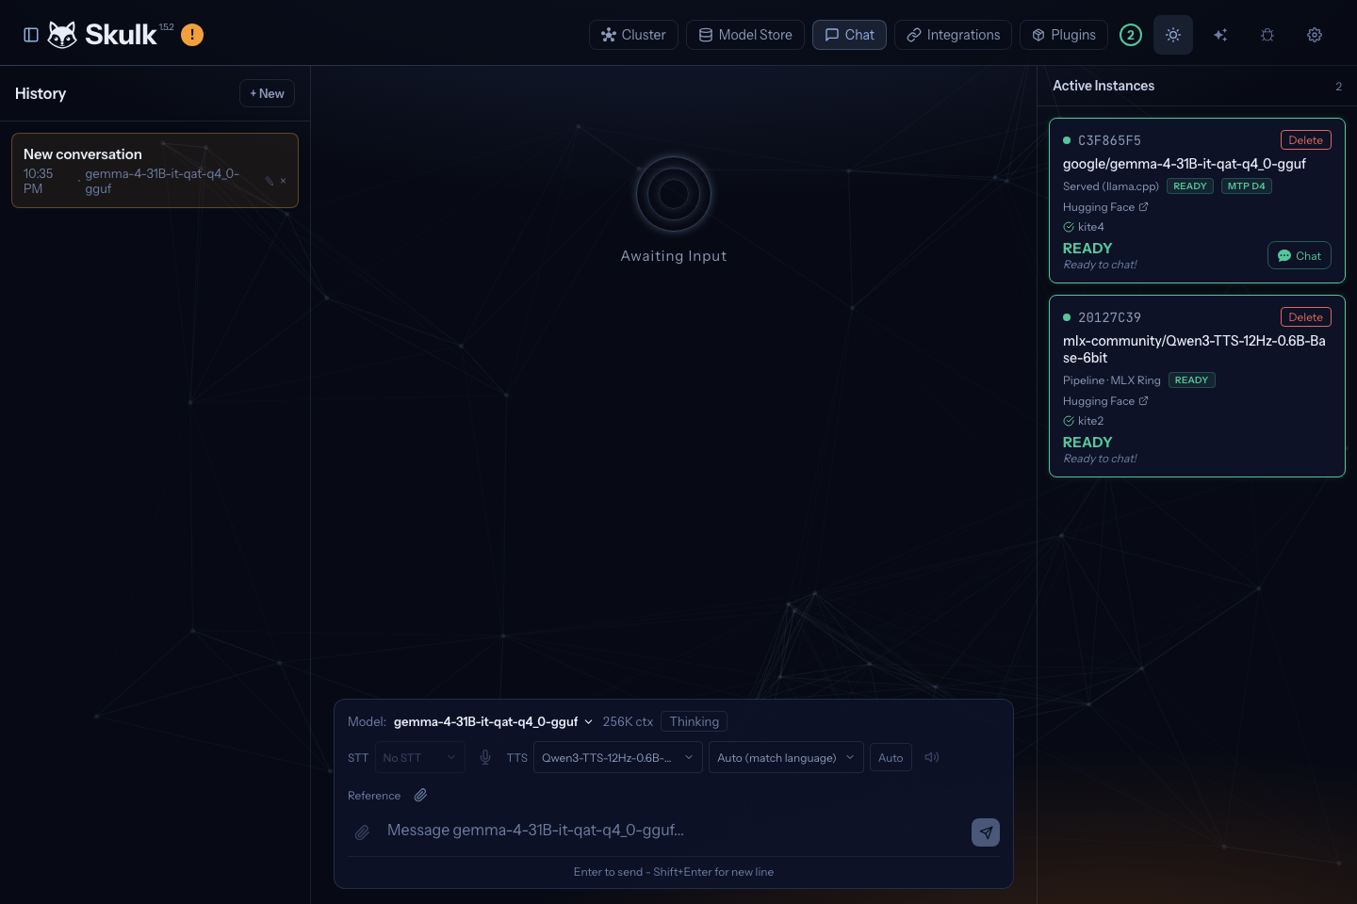The width and height of the screenshot is (1357, 904).
Task: Open the No STT dropdown
Action: (420, 757)
